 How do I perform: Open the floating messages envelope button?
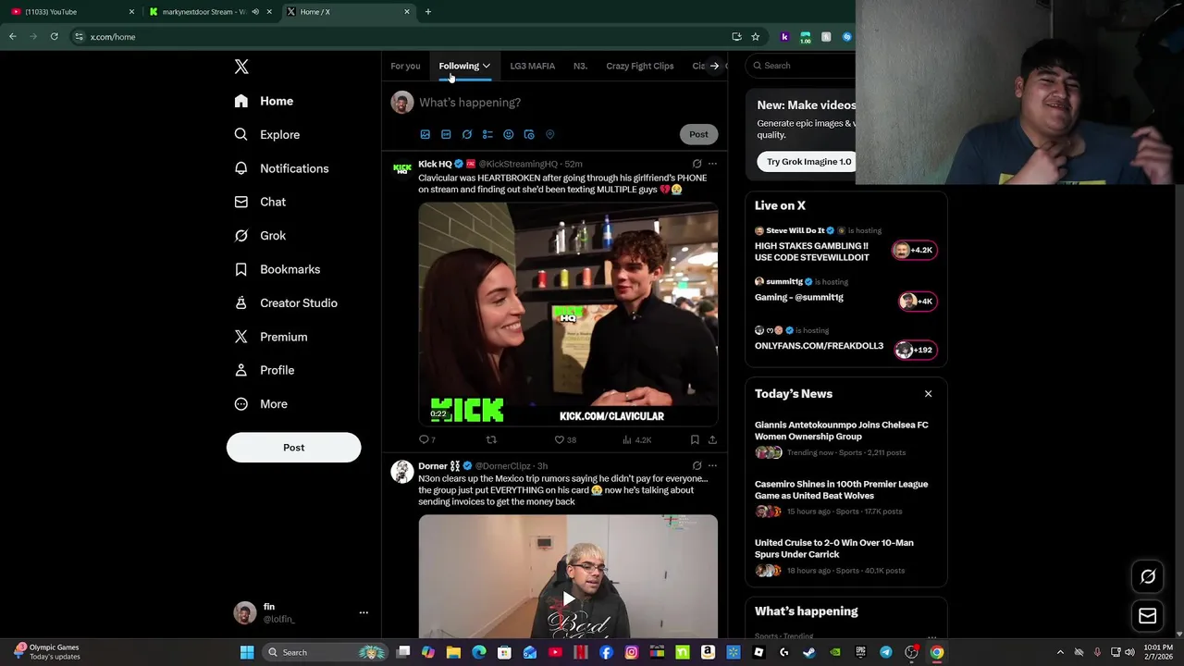coord(1148,616)
